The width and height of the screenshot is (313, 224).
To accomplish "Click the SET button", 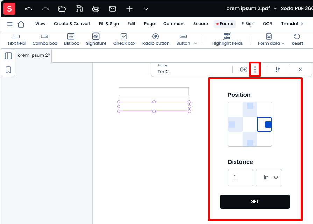I will point(255,202).
